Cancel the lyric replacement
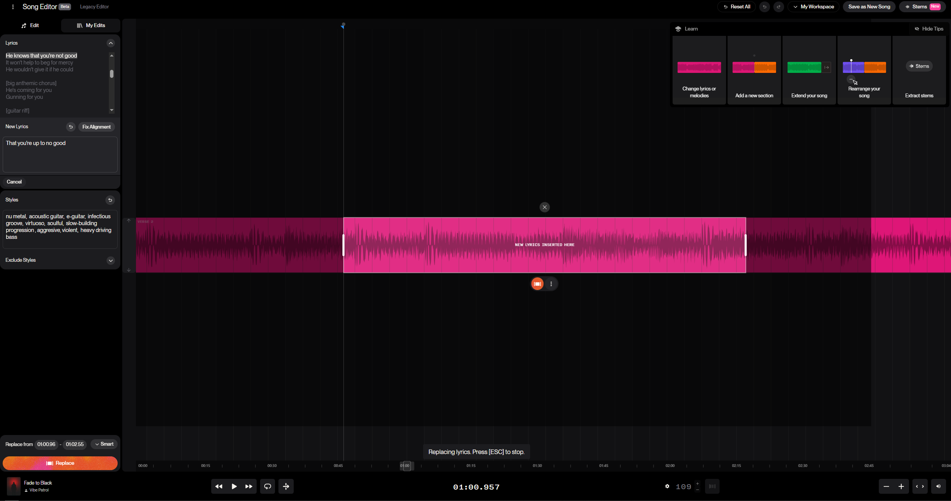Screen dimensions: 951x501 click(x=14, y=182)
